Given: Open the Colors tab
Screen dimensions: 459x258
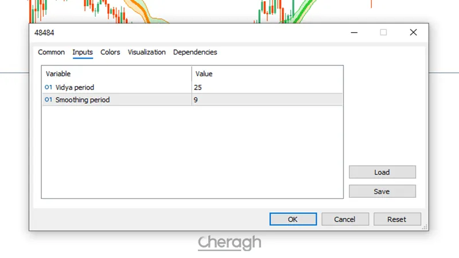Looking at the screenshot, I should (x=110, y=52).
